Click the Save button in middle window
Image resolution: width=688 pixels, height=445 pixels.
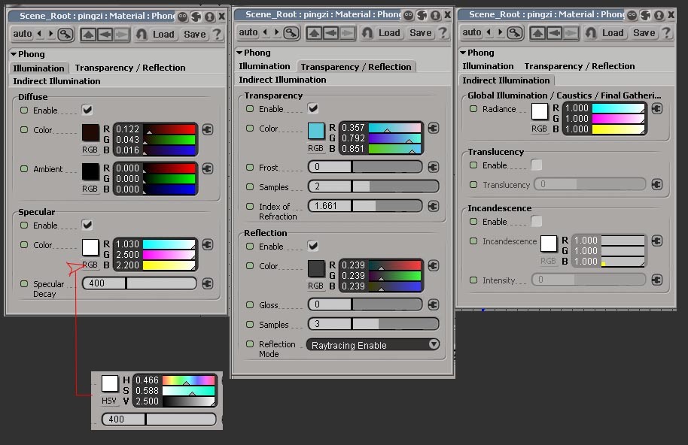click(421, 33)
